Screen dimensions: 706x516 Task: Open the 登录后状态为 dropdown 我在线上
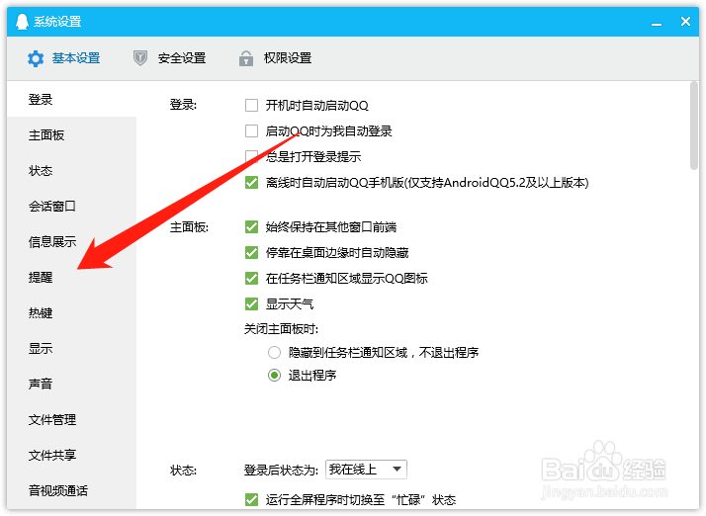tap(366, 470)
